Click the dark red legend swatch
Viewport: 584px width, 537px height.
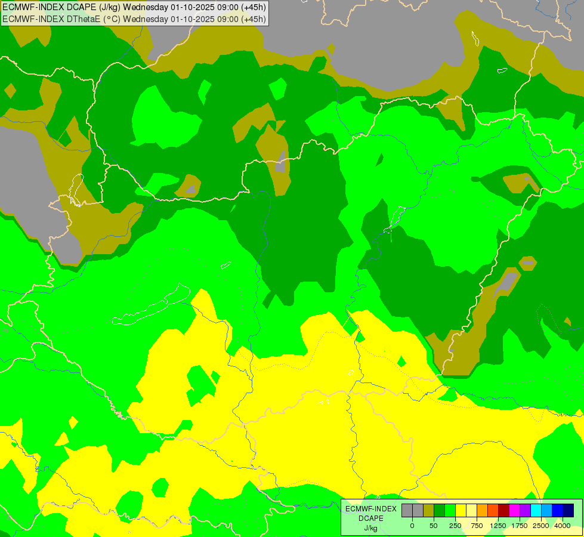click(503, 510)
